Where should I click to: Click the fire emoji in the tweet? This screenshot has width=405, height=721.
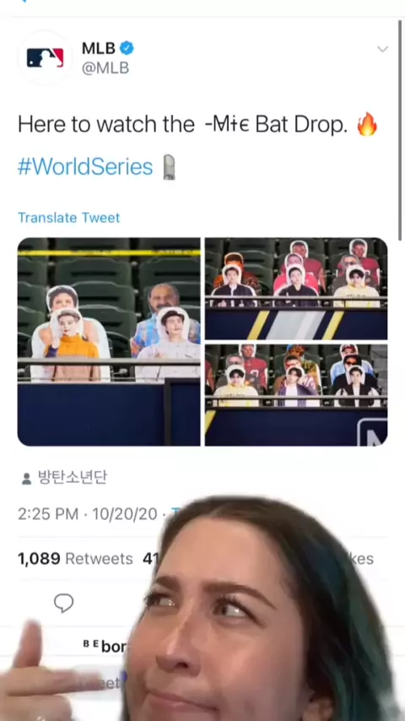(x=367, y=124)
